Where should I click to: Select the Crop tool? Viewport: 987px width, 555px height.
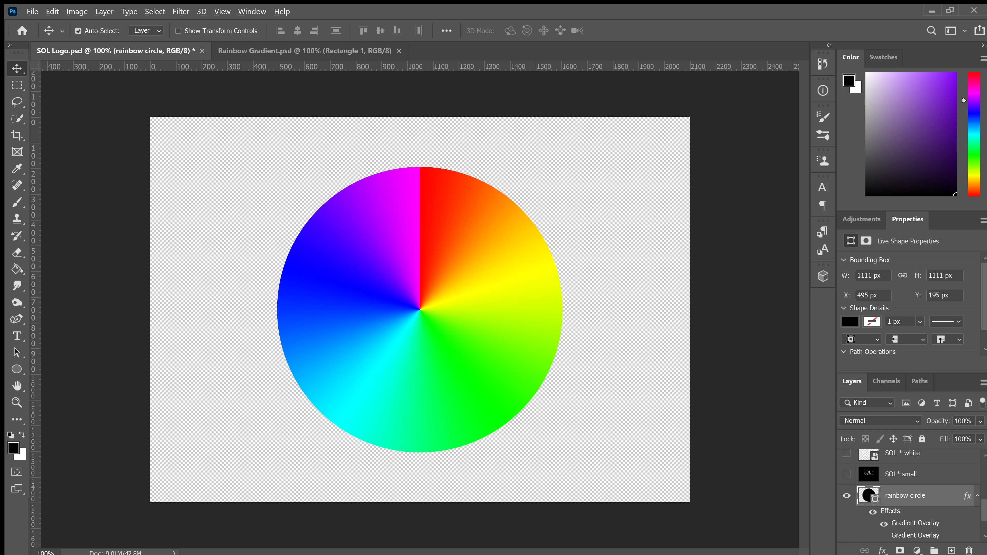pos(16,135)
